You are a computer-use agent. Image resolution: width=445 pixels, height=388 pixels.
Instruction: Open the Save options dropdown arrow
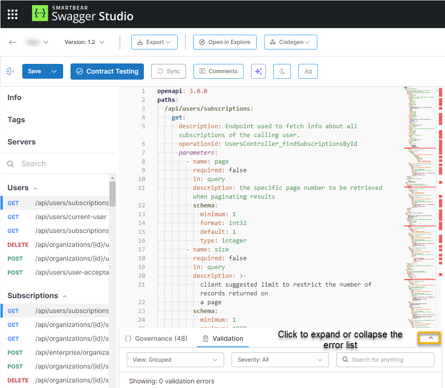point(54,71)
